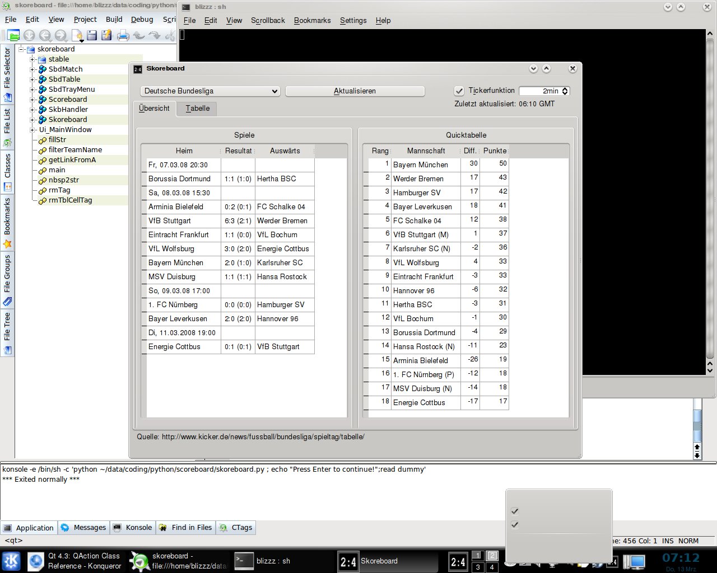Open the Find in Files bottom tab
This screenshot has height=573, width=717.
(185, 527)
